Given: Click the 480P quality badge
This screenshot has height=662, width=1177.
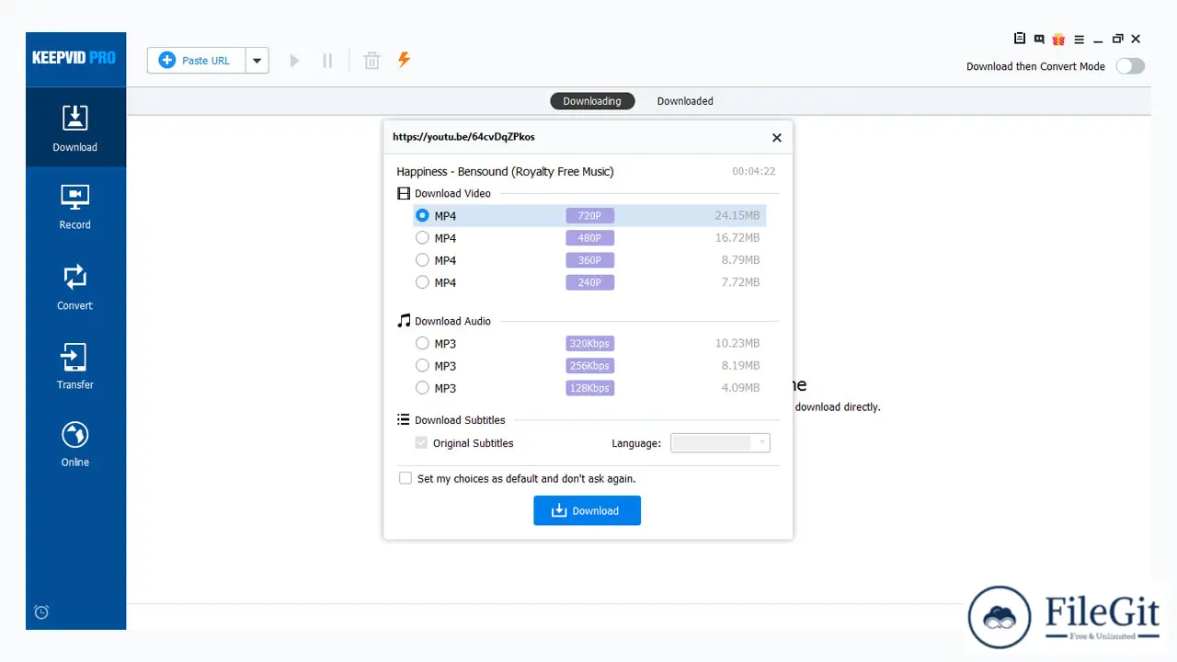Looking at the screenshot, I should (589, 238).
